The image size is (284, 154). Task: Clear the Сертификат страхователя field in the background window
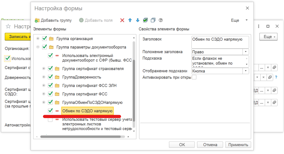268,68
